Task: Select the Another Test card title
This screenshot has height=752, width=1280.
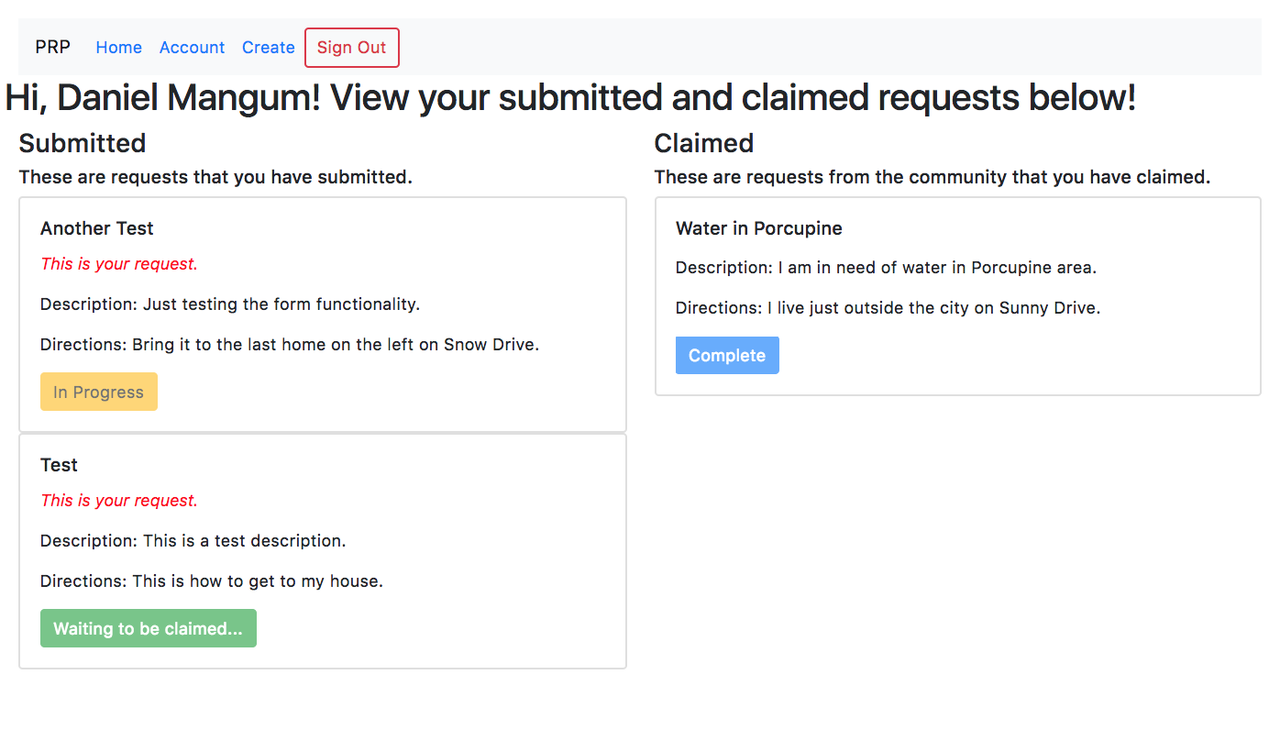Action: point(96,228)
